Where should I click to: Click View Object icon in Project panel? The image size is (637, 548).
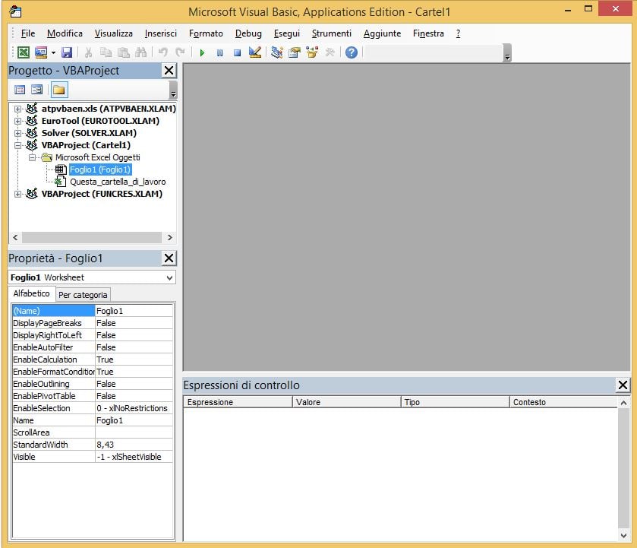coord(36,90)
